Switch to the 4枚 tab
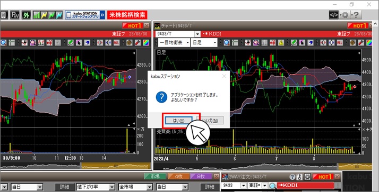 (178, 176)
